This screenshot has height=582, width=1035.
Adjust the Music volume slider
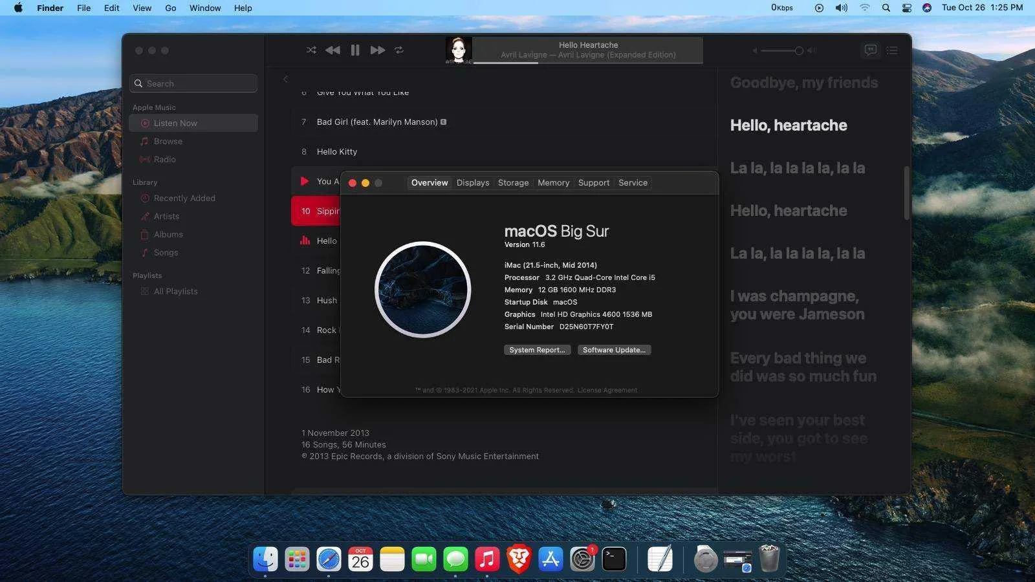782,50
